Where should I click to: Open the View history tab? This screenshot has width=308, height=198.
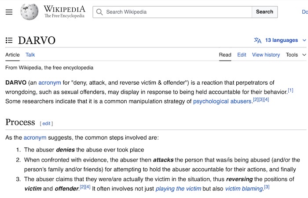point(266,55)
